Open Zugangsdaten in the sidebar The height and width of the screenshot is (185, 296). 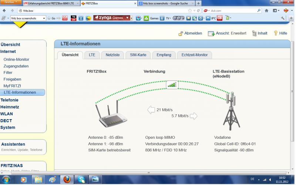16,66
